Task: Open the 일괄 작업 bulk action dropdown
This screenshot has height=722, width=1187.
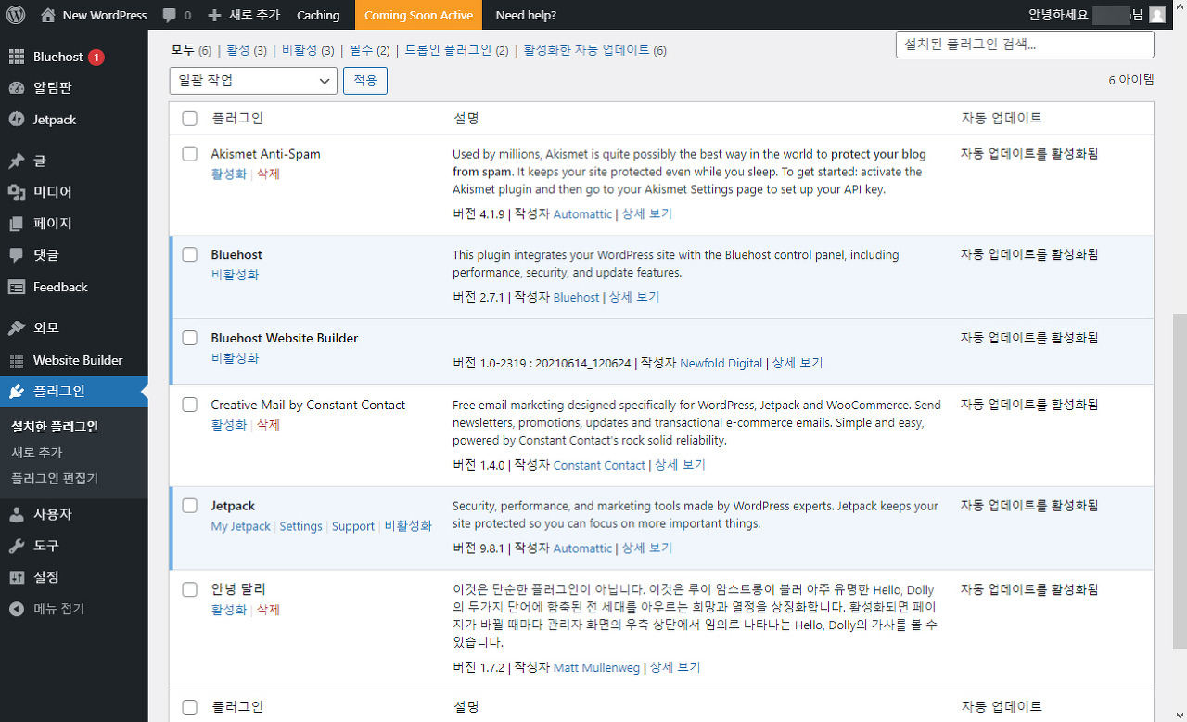Action: 253,81
